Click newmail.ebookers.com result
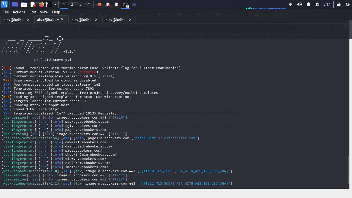The width and height of the screenshot is (352, 198). 86,142
